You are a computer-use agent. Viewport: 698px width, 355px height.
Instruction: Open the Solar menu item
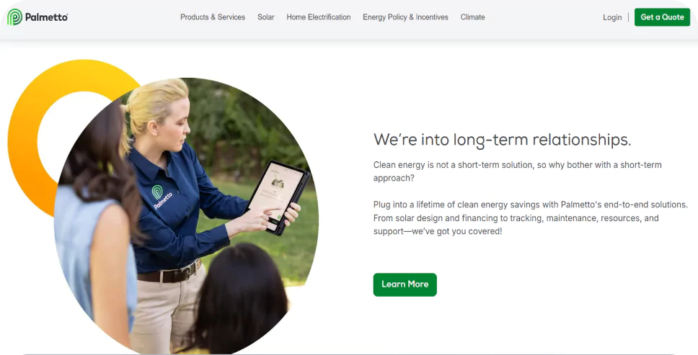[266, 17]
